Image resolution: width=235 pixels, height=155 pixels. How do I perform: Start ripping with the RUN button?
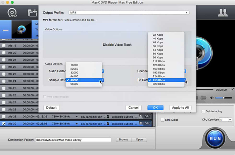[x=215, y=139]
